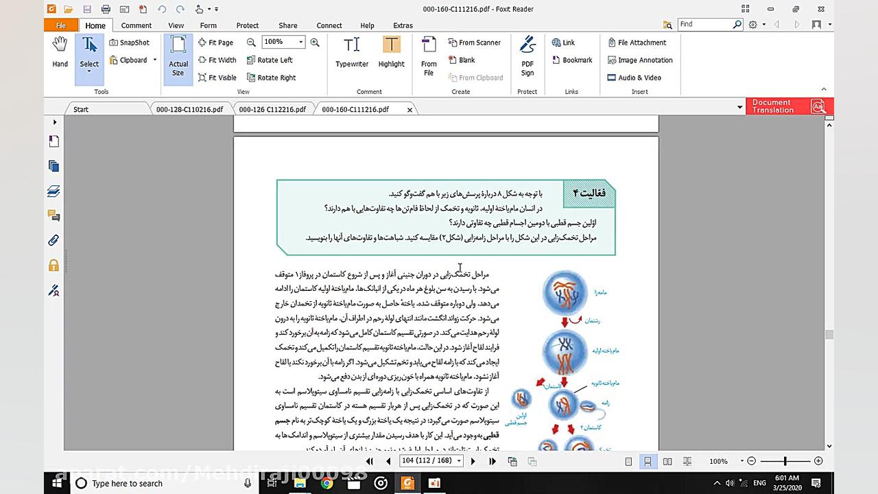Open the document tab list dropdown

tap(739, 107)
